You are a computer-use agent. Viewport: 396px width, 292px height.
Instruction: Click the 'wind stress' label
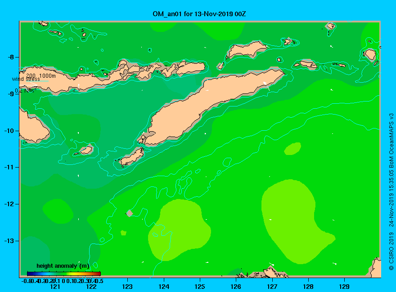26,79
